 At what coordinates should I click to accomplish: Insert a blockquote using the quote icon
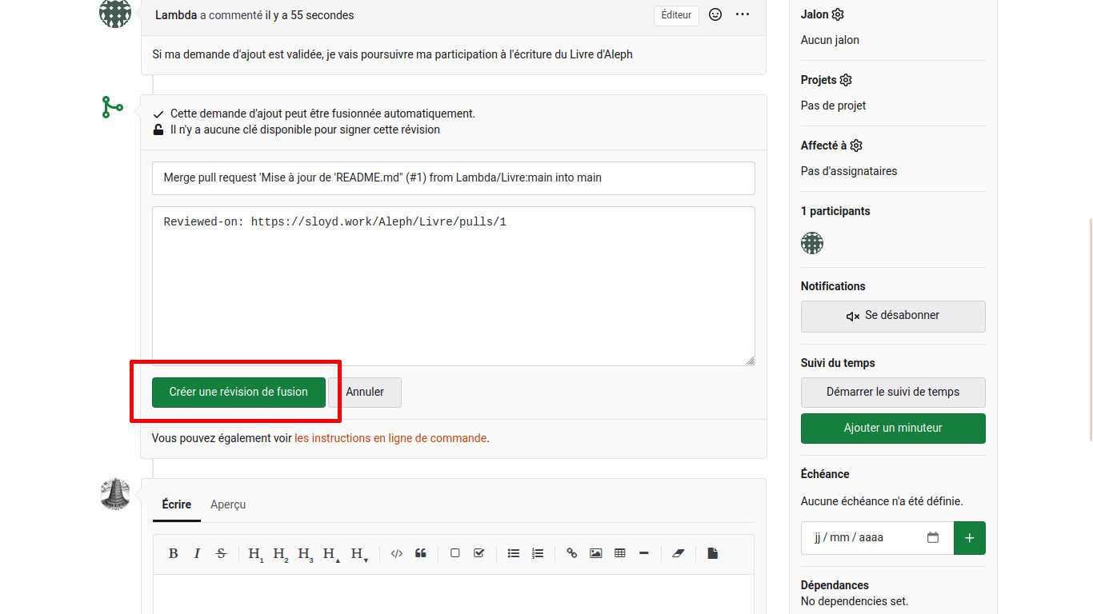[x=421, y=553]
